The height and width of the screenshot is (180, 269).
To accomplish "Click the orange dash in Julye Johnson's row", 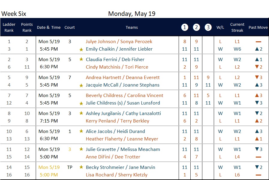I will click(x=258, y=42).
